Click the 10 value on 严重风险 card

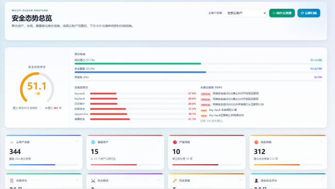coord(176,152)
